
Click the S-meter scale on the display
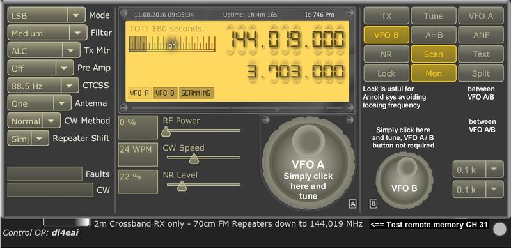pyautogui.click(x=172, y=44)
